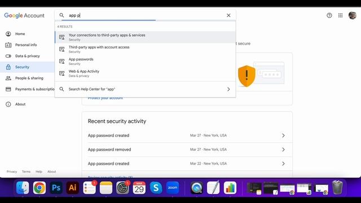
Task: Open Numbers from the Dock
Action: tap(230, 188)
